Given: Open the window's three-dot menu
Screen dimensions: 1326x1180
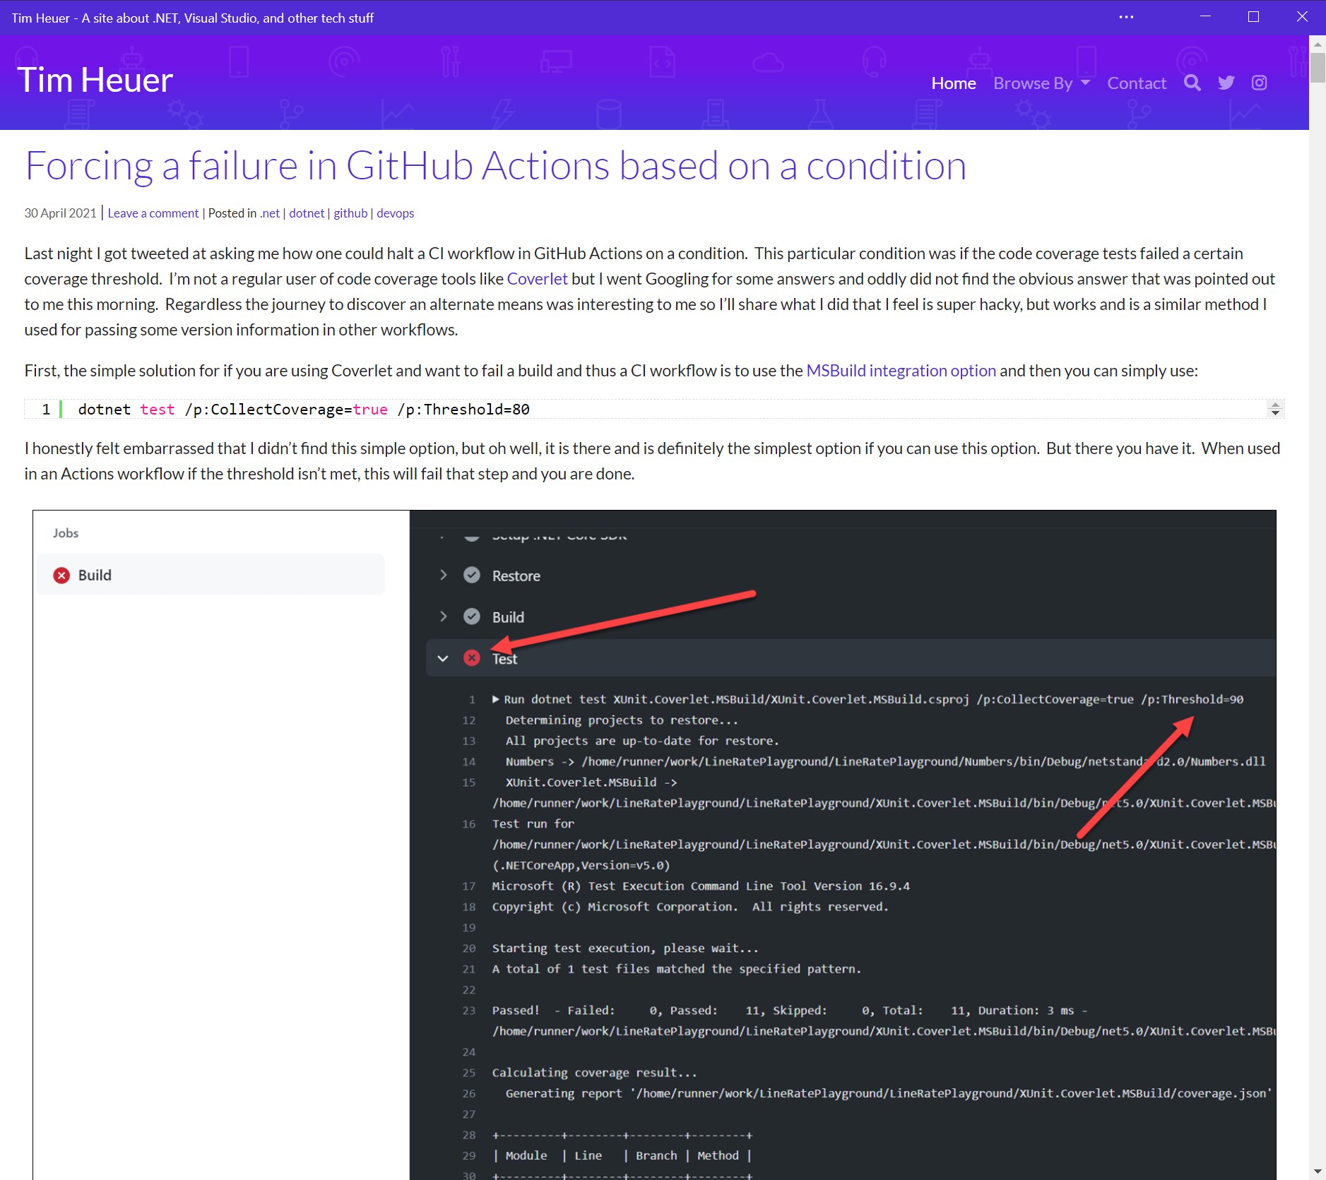Looking at the screenshot, I should point(1126,17).
